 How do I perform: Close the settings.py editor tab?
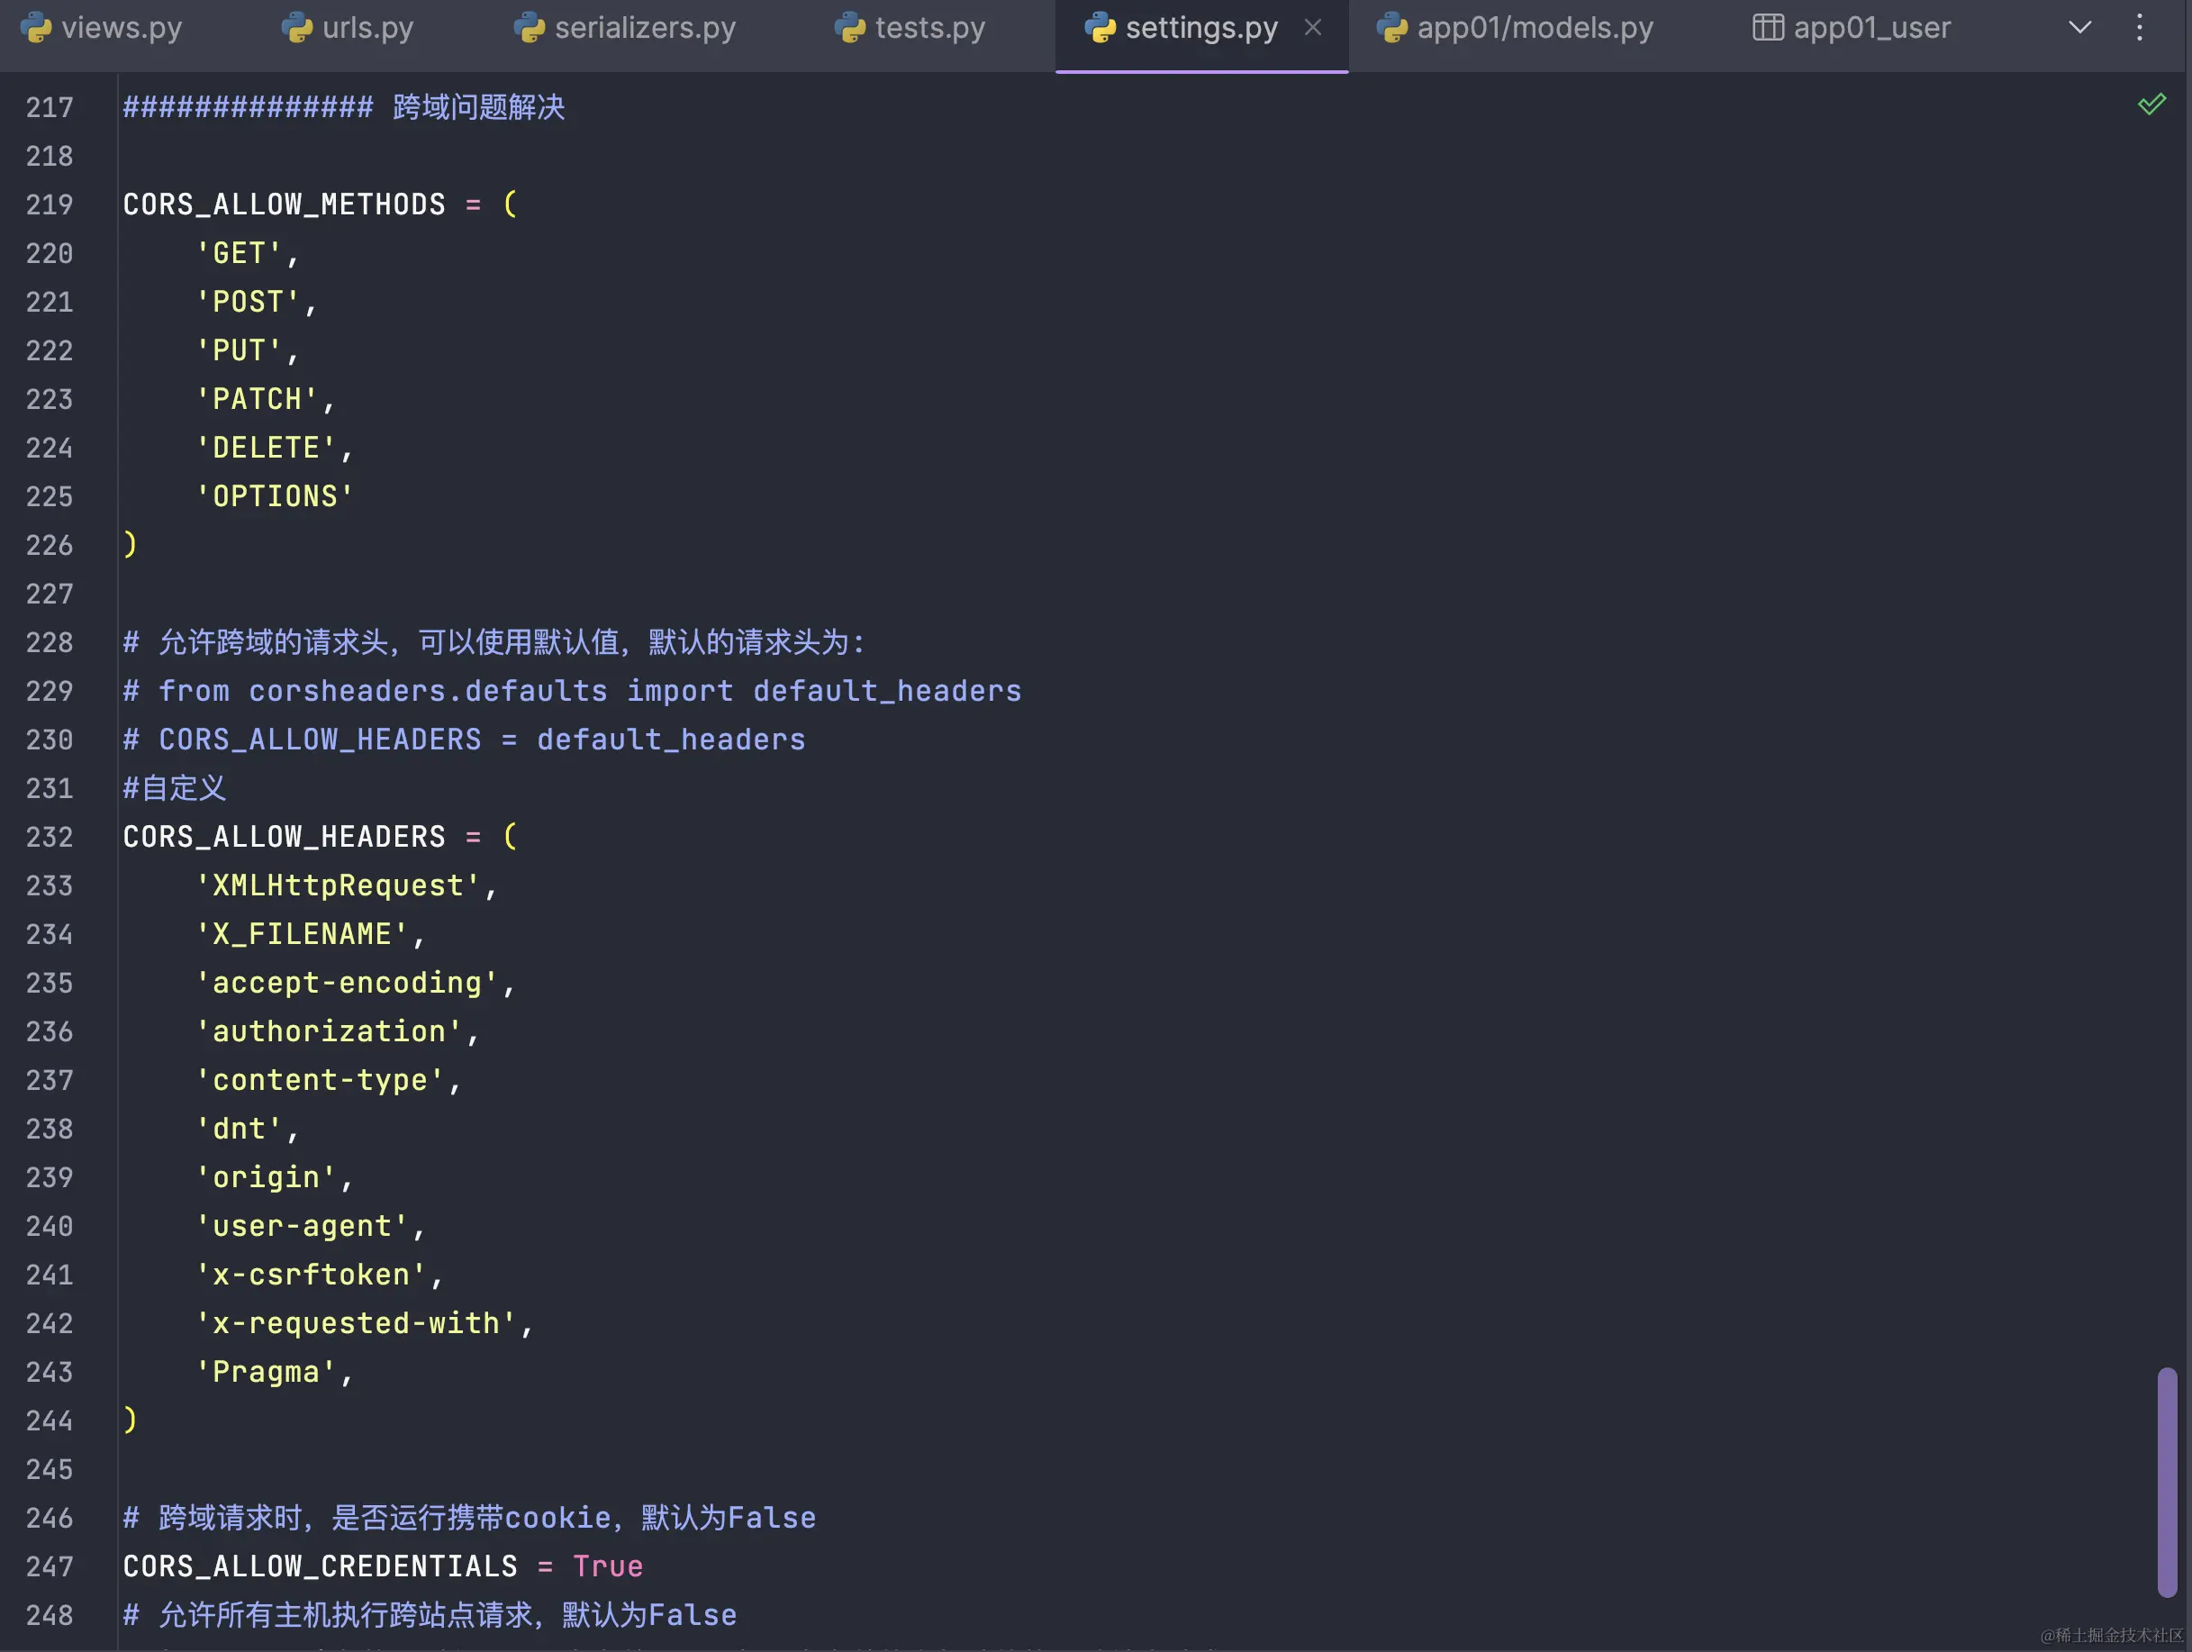pos(1313,28)
